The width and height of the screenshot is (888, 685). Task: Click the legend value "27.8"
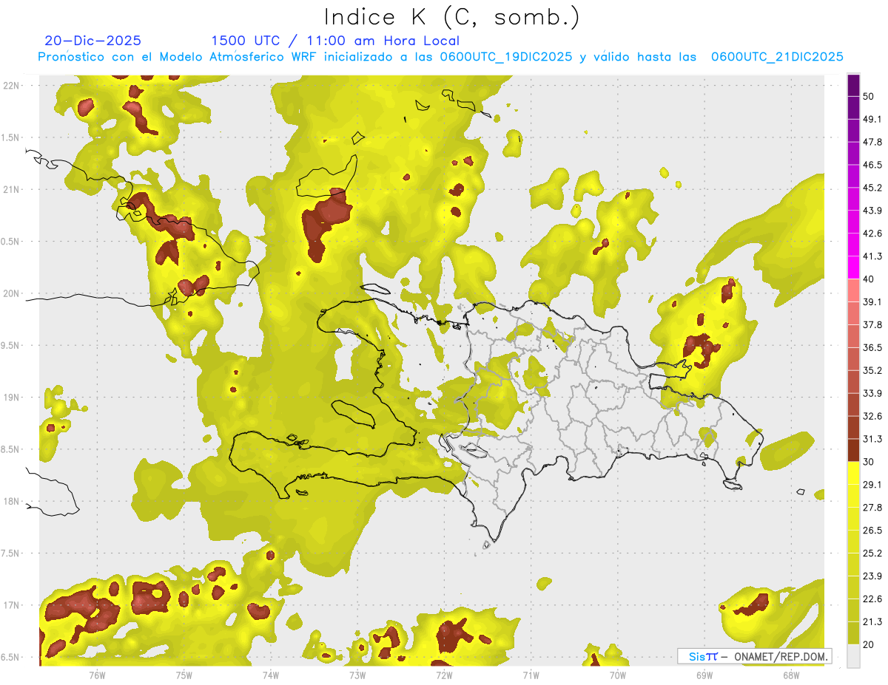873,507
